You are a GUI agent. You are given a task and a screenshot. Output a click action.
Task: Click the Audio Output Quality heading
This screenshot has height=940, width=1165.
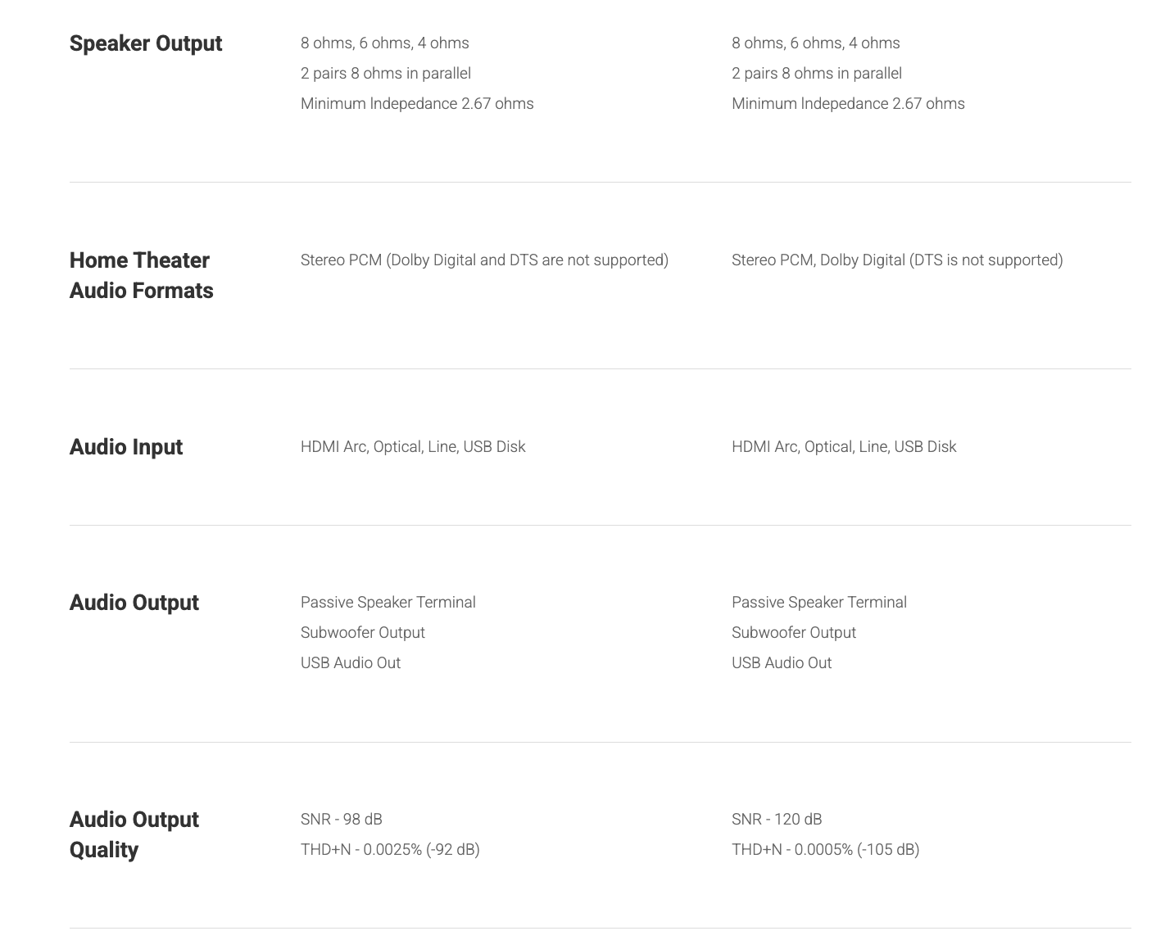134,834
